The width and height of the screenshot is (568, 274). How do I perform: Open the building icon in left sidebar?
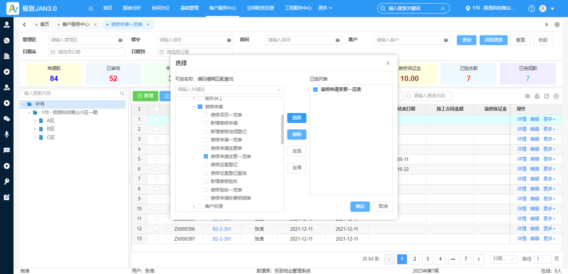tap(7, 56)
